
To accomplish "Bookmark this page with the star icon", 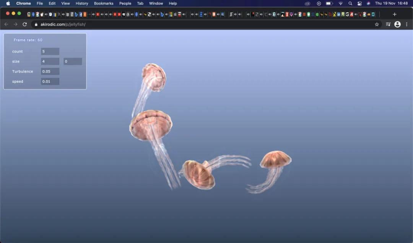I will (x=377, y=24).
